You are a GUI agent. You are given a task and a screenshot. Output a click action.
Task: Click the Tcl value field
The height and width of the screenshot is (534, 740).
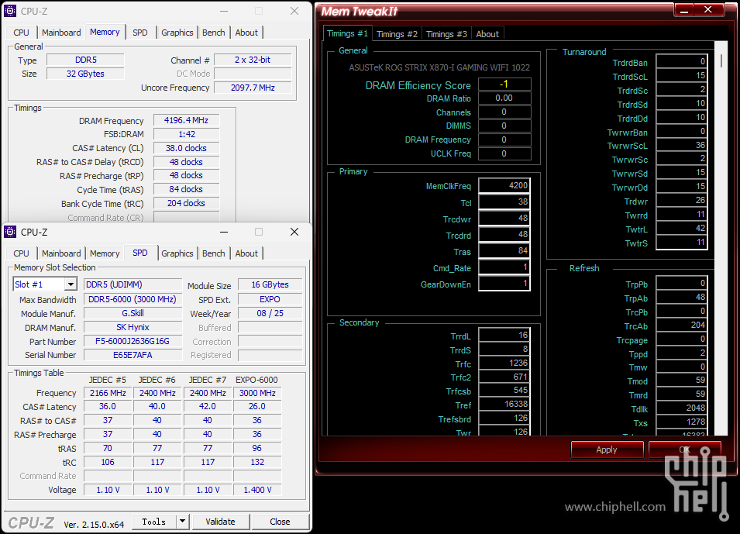point(504,202)
